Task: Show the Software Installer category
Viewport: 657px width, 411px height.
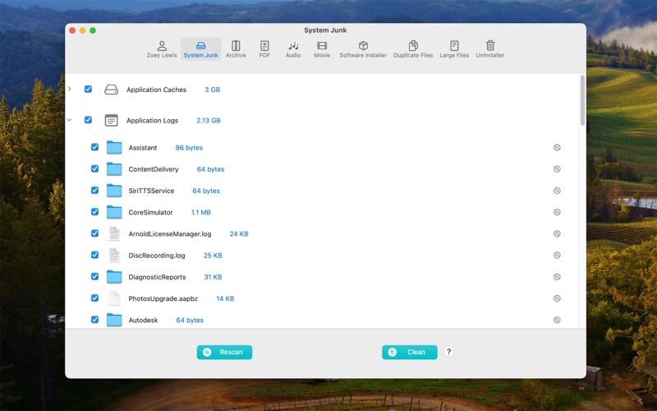Action: click(x=363, y=49)
